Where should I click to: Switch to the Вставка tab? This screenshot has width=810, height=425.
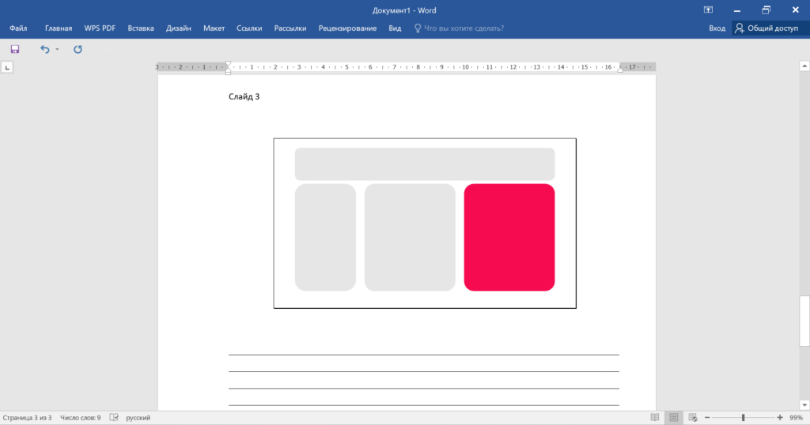tap(141, 28)
